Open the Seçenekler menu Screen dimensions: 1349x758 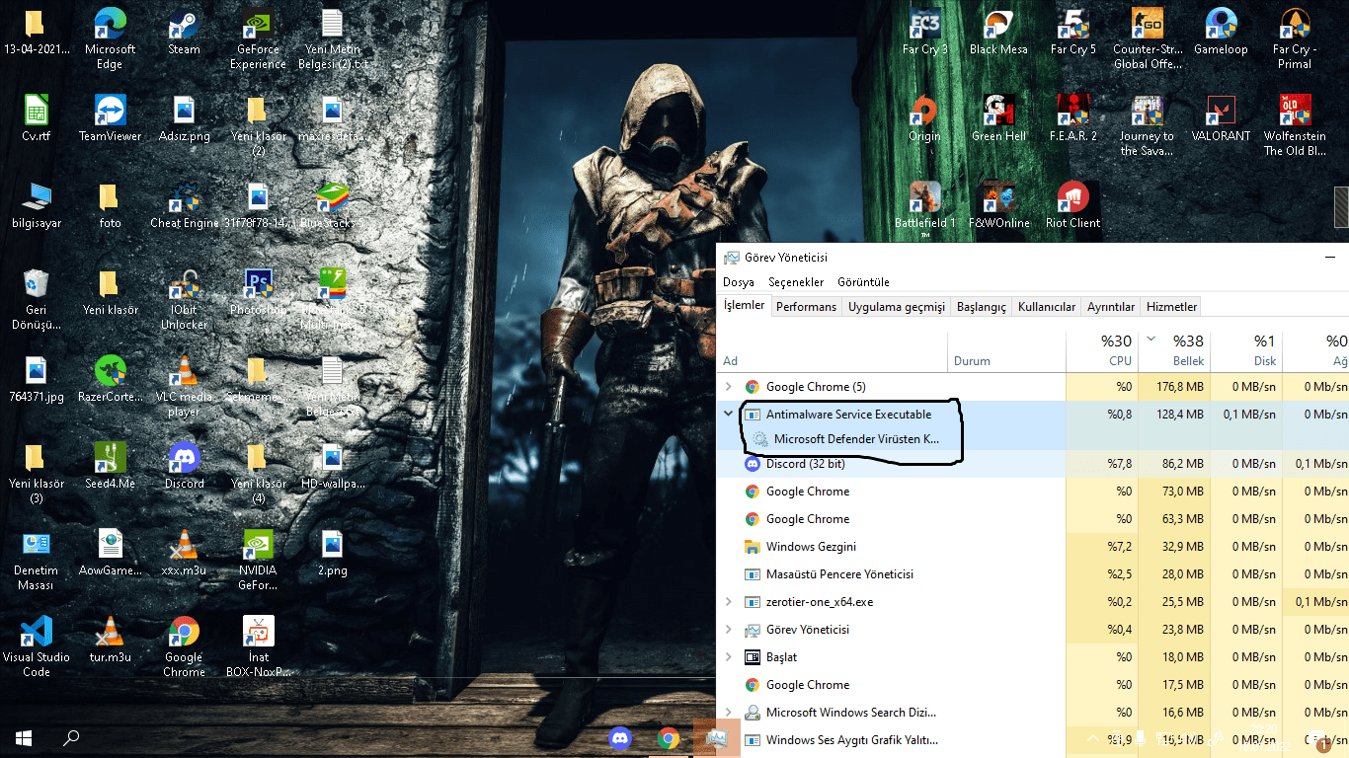(796, 282)
